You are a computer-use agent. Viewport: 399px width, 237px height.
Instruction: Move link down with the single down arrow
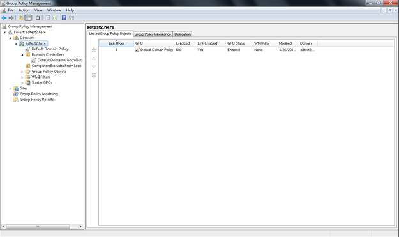pos(94,66)
